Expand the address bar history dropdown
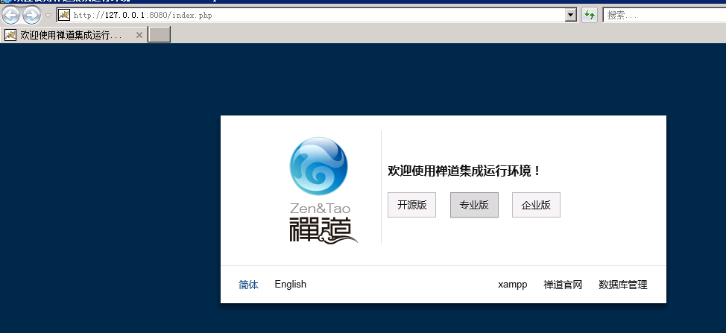Screen dimensions: 726x333 (x=571, y=15)
